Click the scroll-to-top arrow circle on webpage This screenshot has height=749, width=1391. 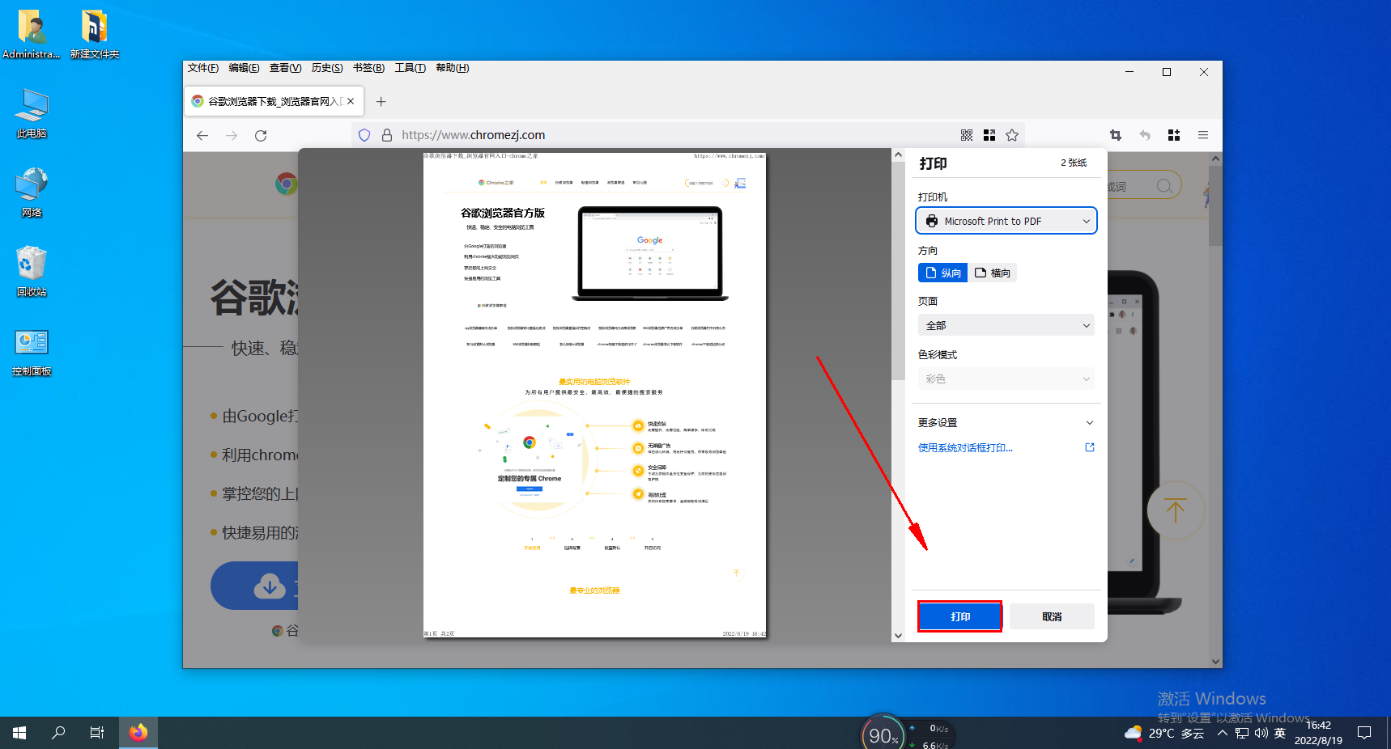[x=1176, y=510]
